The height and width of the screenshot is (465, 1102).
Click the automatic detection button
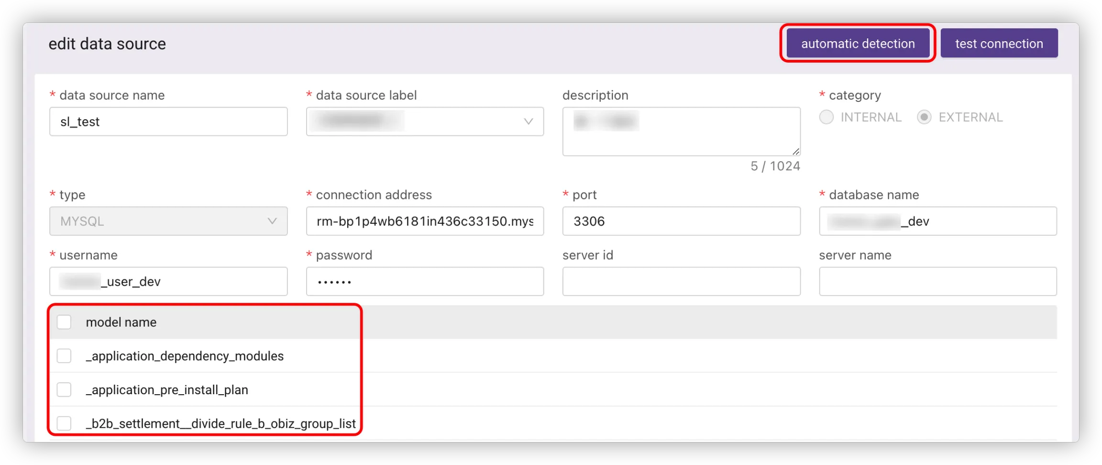pos(858,44)
